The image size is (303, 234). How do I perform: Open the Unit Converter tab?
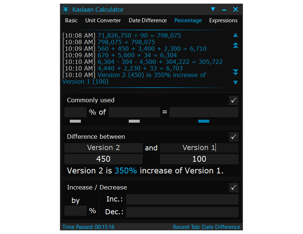[x=103, y=20]
